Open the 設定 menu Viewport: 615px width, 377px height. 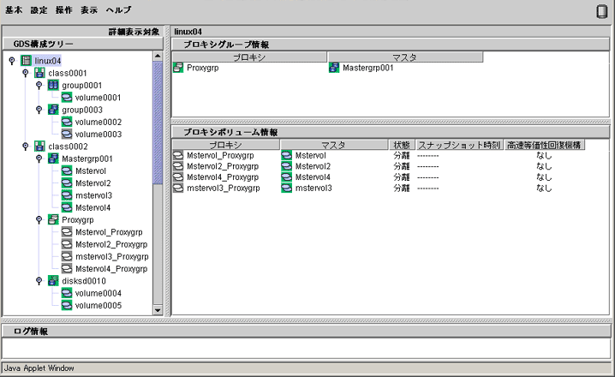click(x=39, y=10)
